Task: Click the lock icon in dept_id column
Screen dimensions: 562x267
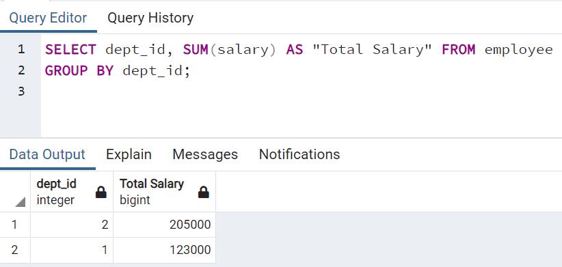Action: coord(101,192)
